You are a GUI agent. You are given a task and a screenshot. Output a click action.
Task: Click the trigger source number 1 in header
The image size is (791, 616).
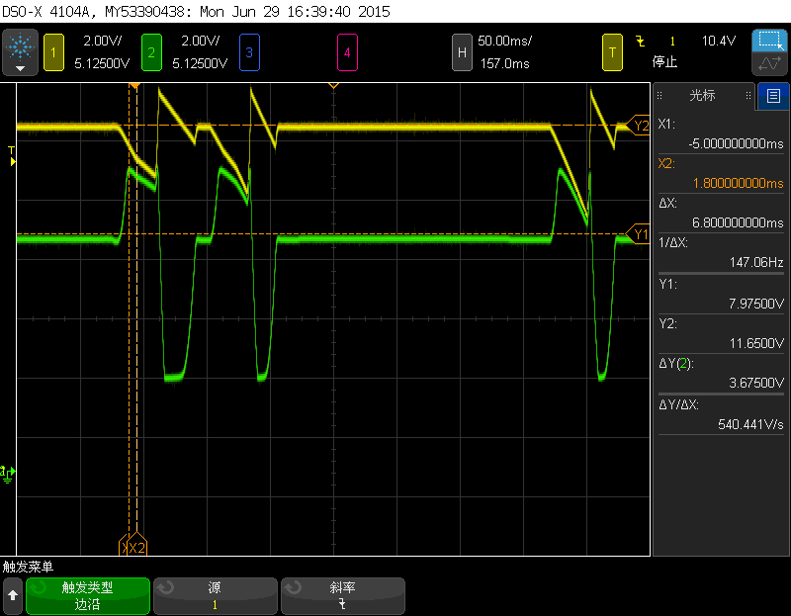coord(672,42)
